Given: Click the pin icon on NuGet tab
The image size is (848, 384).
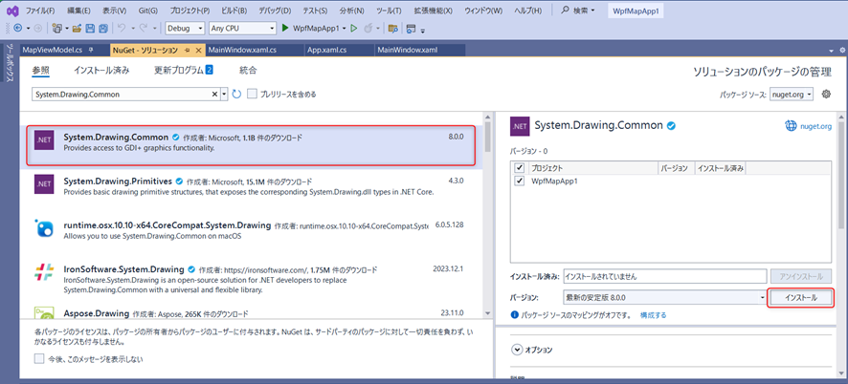Looking at the screenshot, I should 188,51.
